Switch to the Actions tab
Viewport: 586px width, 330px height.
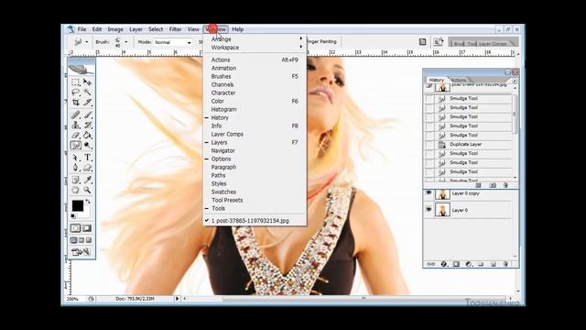coord(459,80)
